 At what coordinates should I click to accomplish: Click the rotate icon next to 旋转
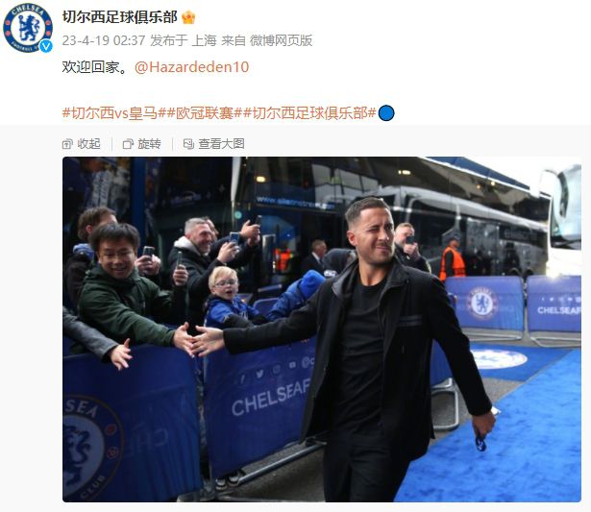pyautogui.click(x=128, y=144)
